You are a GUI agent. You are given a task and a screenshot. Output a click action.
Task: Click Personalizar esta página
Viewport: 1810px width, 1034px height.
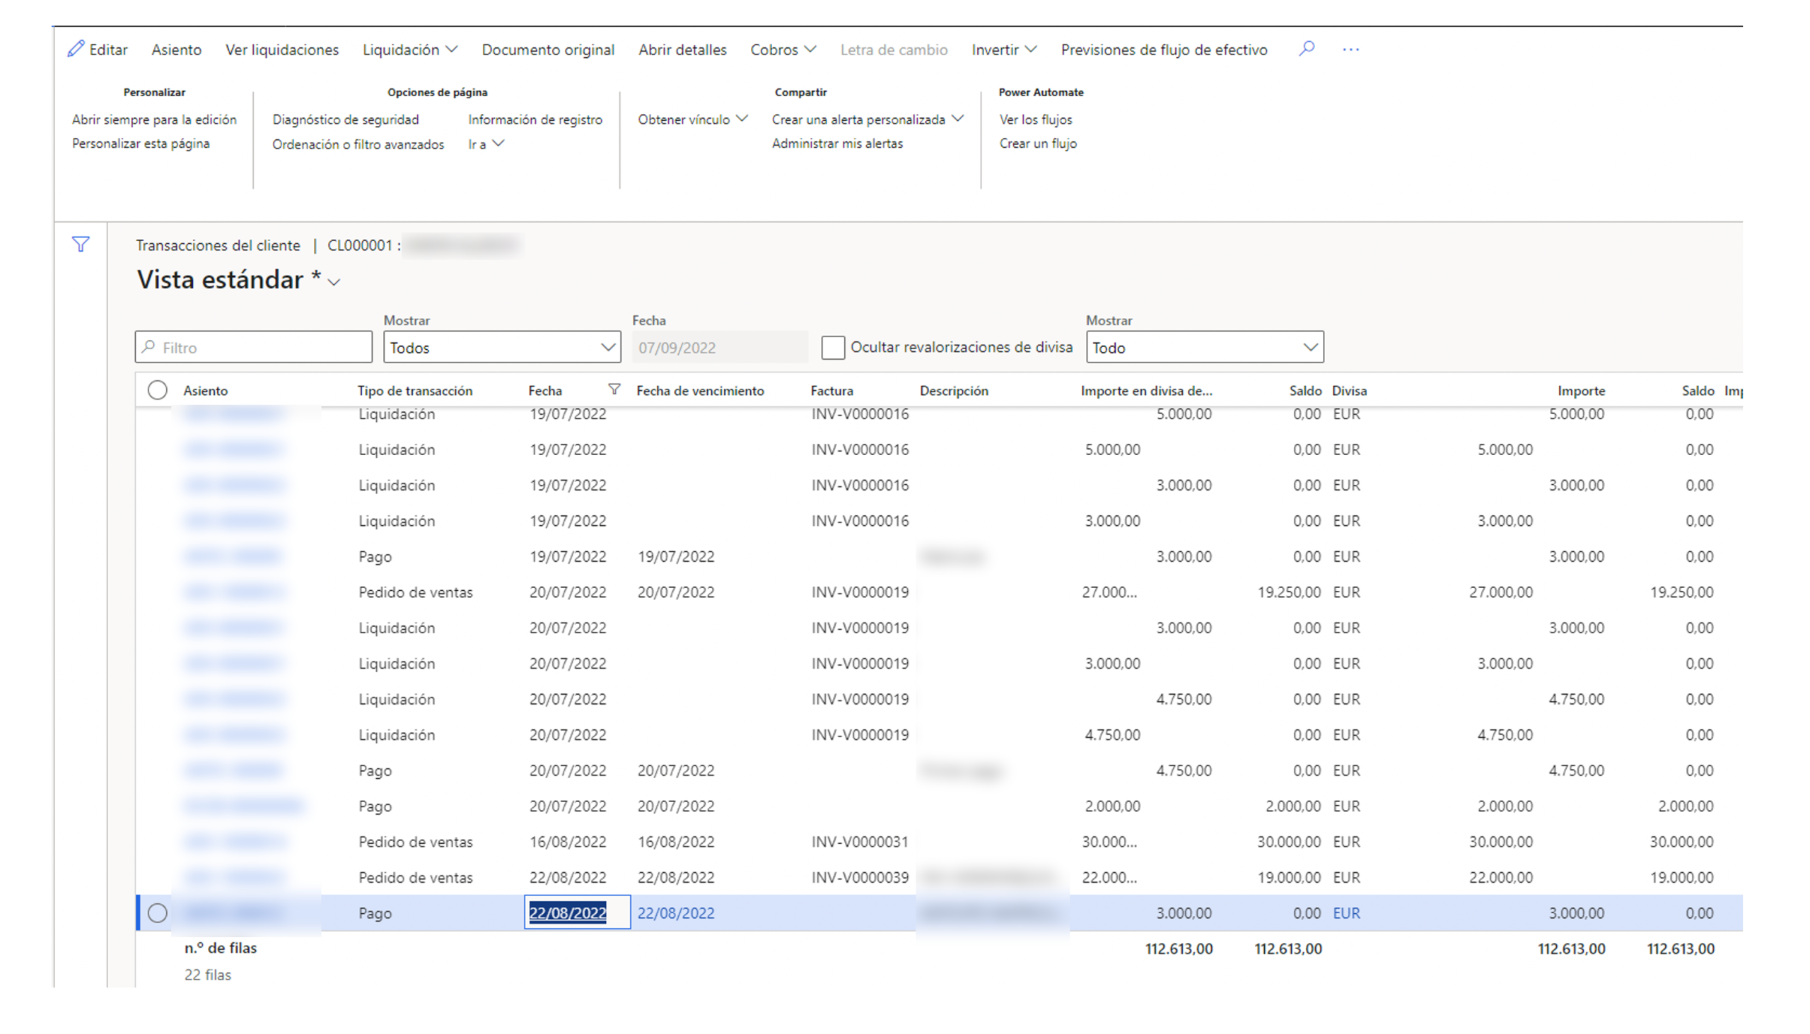click(x=141, y=143)
